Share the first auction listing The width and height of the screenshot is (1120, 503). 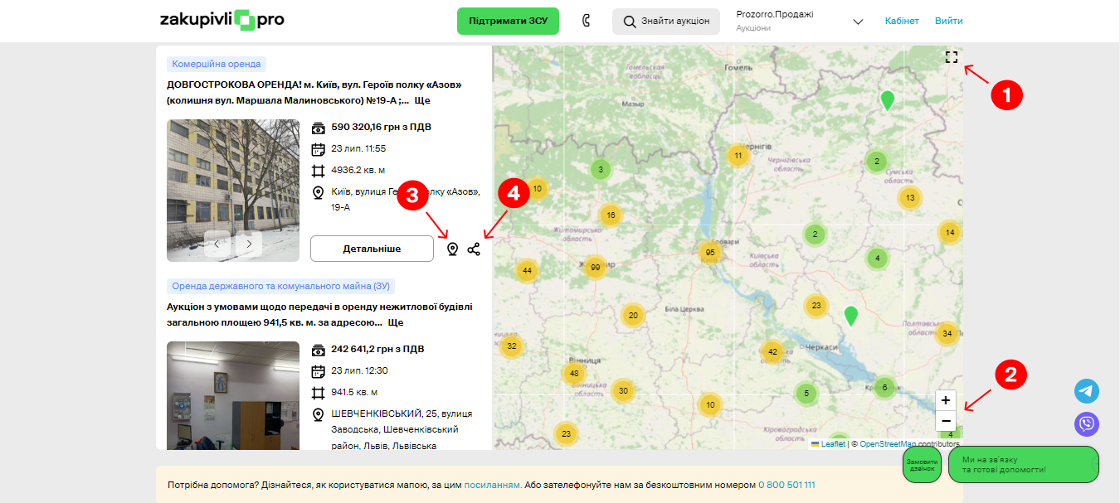(474, 249)
